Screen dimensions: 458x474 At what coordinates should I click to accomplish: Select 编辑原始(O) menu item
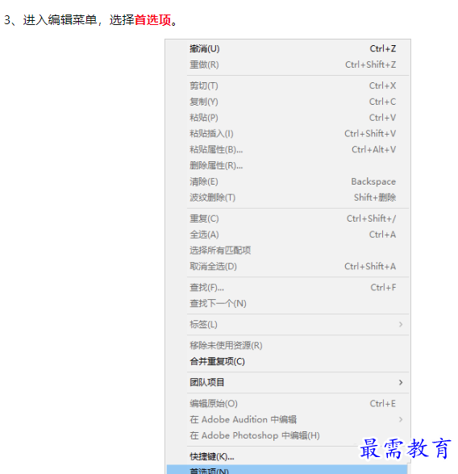(287, 404)
